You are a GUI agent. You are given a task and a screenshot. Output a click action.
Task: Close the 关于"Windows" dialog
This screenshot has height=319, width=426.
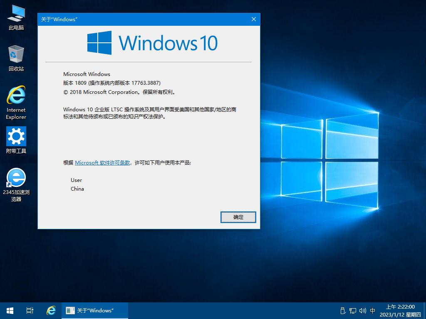(254, 19)
